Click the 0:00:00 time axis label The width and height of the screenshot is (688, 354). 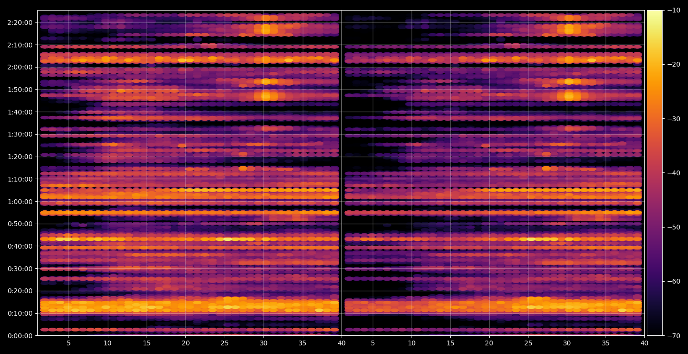(20, 335)
